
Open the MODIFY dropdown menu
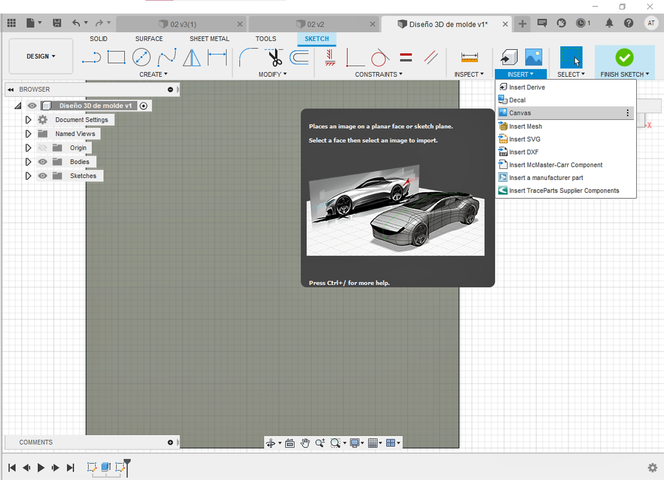273,74
